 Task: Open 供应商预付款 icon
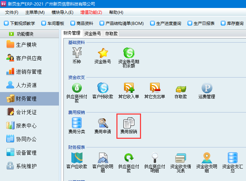pos(77,88)
